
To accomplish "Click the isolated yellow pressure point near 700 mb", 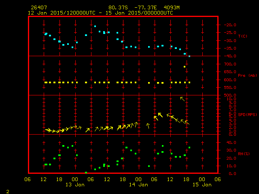I will [185, 67].
